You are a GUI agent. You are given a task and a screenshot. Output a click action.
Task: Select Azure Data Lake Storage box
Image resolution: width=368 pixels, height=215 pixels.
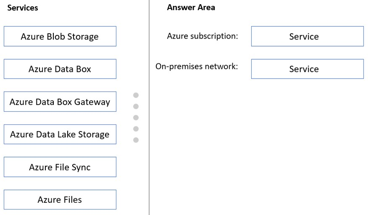click(60, 134)
